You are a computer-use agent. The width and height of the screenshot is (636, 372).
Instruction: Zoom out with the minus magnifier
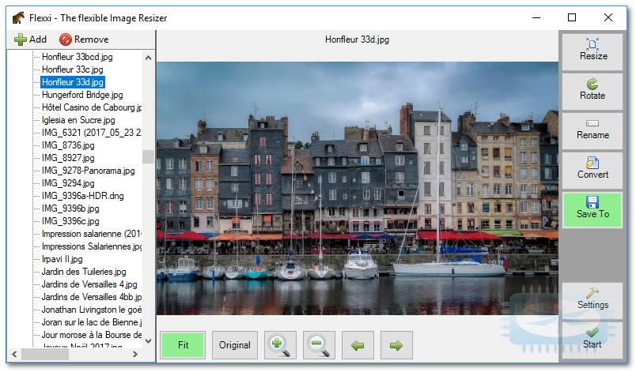[x=319, y=345]
